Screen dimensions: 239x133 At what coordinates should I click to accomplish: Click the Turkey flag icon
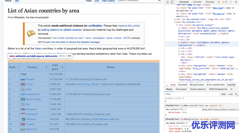click(23, 124)
